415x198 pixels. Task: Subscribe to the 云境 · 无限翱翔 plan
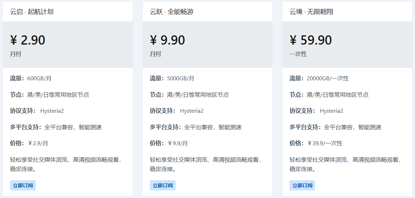point(302,185)
